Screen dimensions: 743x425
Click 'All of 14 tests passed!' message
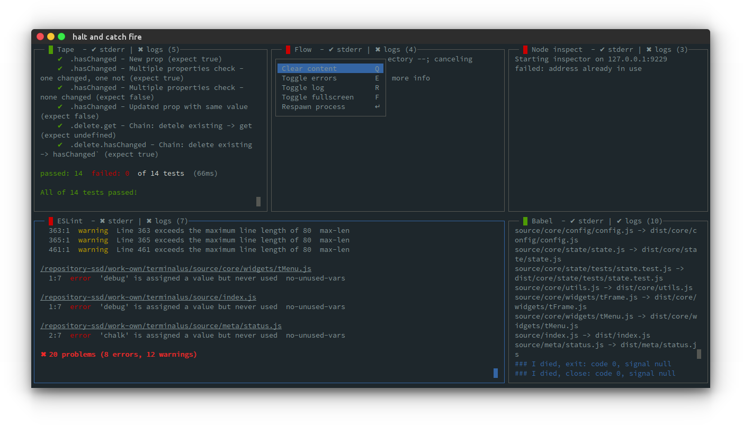pos(89,192)
